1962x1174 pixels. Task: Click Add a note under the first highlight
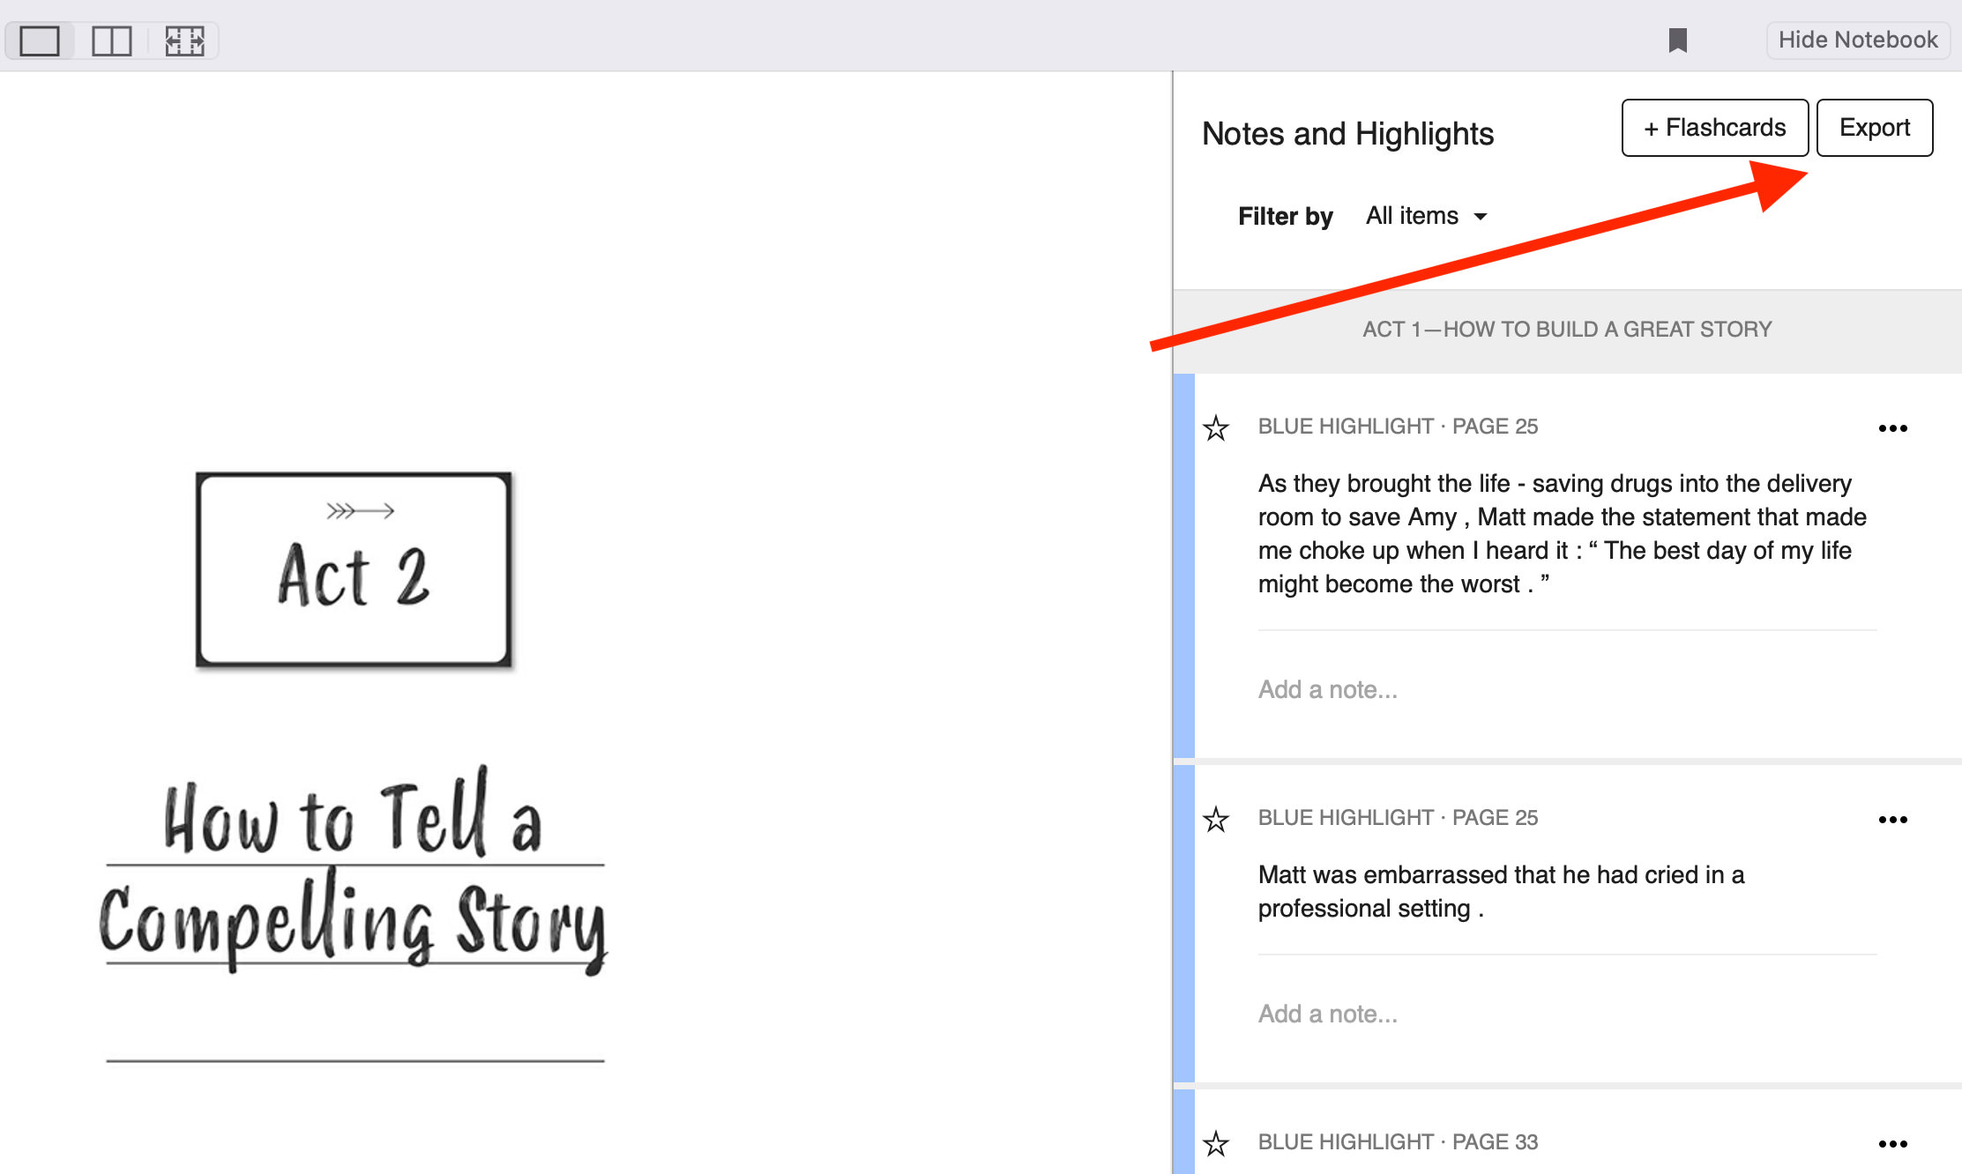pos(1327,690)
